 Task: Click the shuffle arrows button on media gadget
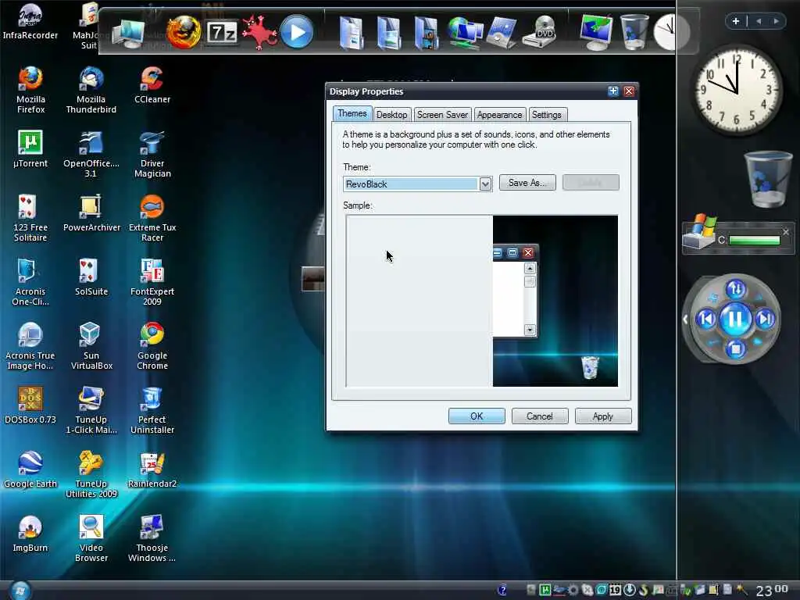pyautogui.click(x=736, y=289)
